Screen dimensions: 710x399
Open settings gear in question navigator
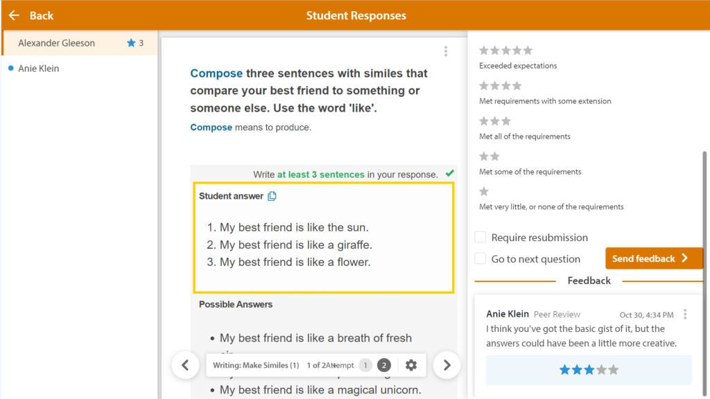pos(410,365)
